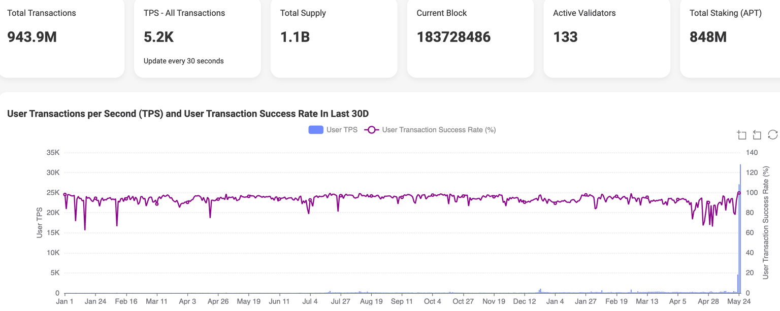Viewport: 780px width, 311px height.
Task: Toggle User Transaction Success Rate (%) series
Action: [439, 130]
